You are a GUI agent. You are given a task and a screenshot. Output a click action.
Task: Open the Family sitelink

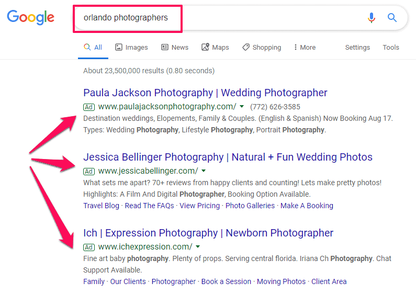94,281
